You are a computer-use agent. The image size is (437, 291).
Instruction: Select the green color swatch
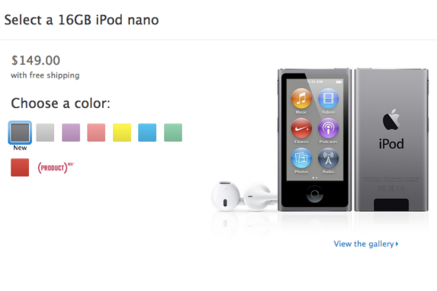(173, 132)
